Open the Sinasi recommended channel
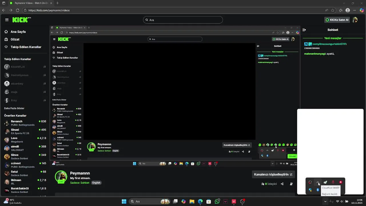Screen dimensions: 366x206 25,131
